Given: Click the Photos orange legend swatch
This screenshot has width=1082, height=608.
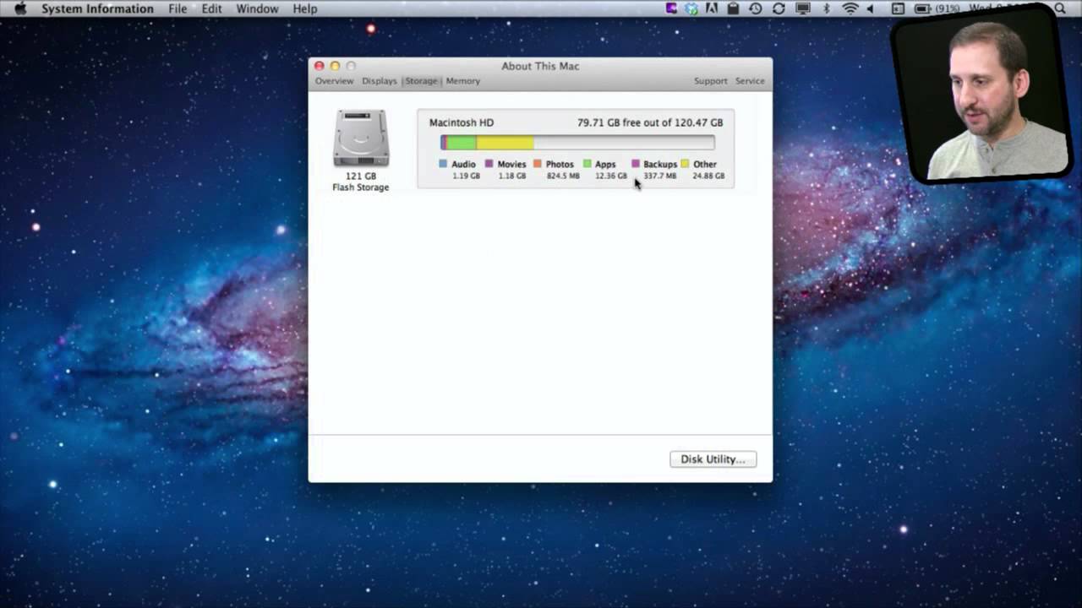Looking at the screenshot, I should point(538,164).
